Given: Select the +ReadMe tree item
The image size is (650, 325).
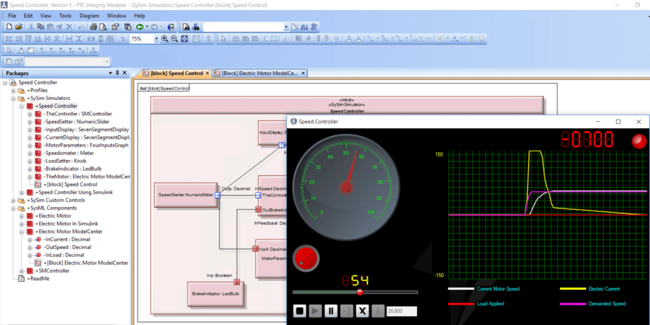Looking at the screenshot, I should tap(37, 279).
